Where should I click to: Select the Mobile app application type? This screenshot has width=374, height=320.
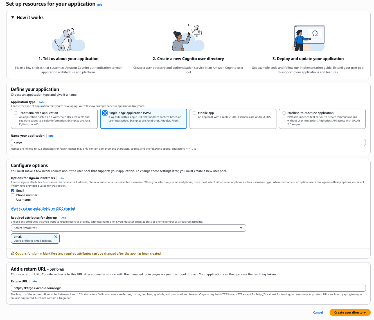194,113
